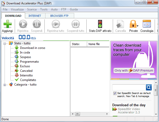This screenshot has height=122, width=159.
Task: Toggle the Stato DAP attivato traffic light
Action: [100, 24]
